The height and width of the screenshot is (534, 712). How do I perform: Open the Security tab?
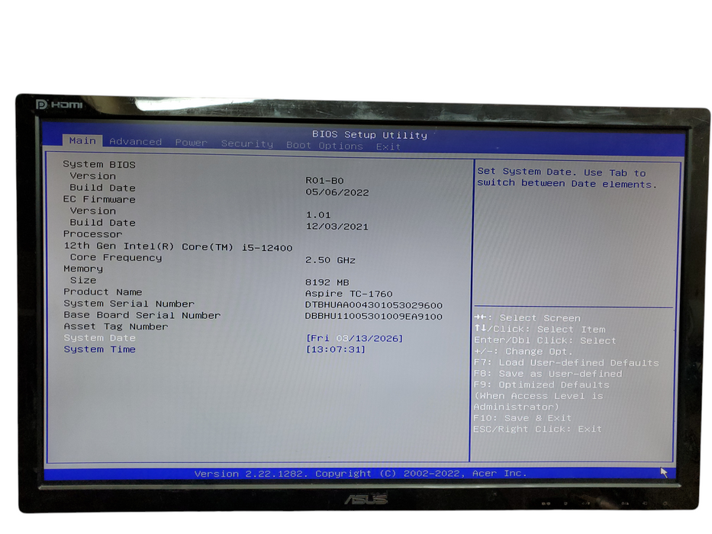pos(247,144)
